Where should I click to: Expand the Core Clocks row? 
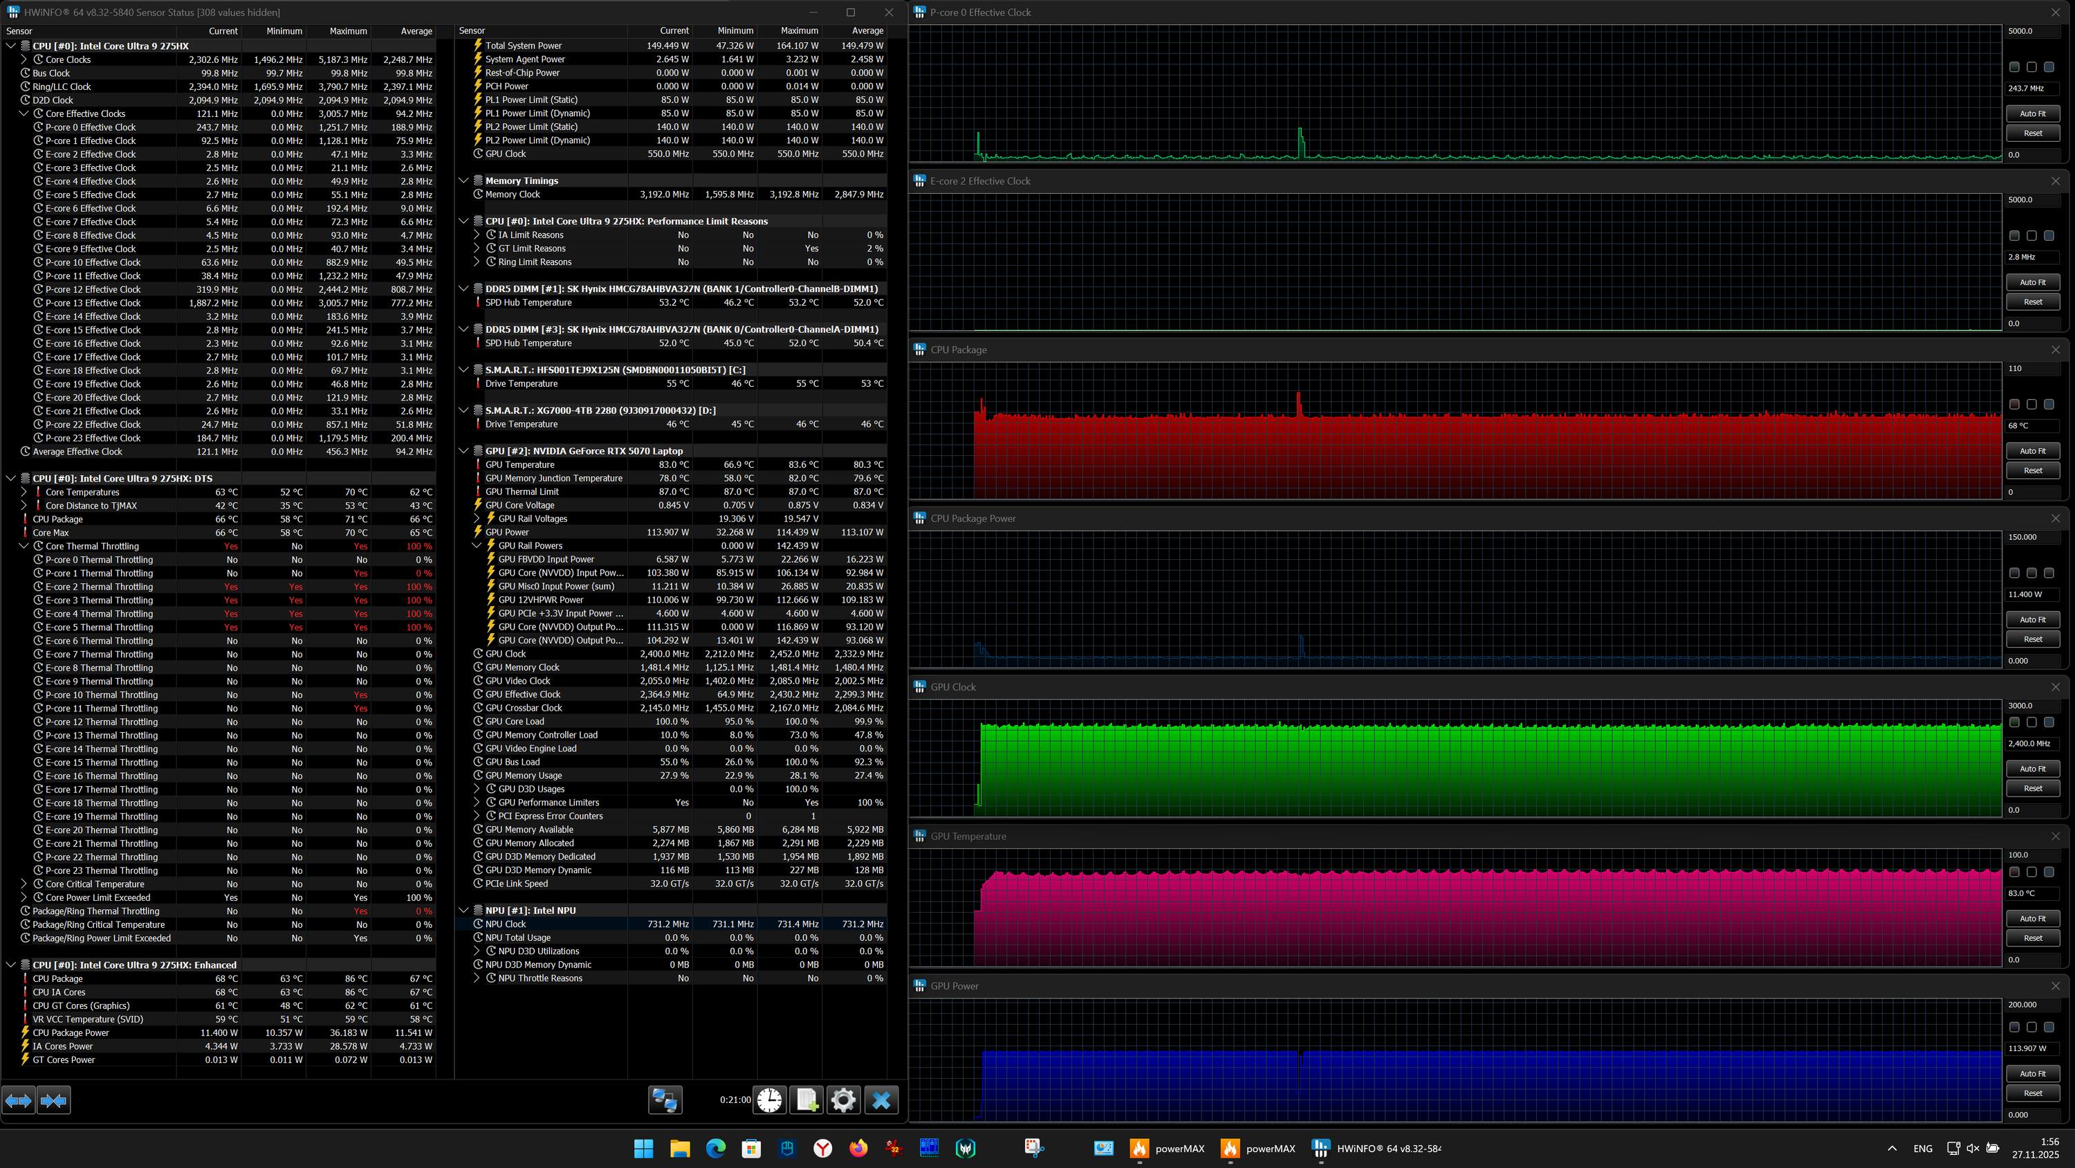[24, 60]
